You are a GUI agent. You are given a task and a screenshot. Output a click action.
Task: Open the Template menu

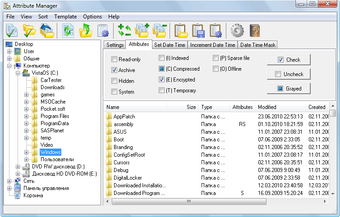65,17
